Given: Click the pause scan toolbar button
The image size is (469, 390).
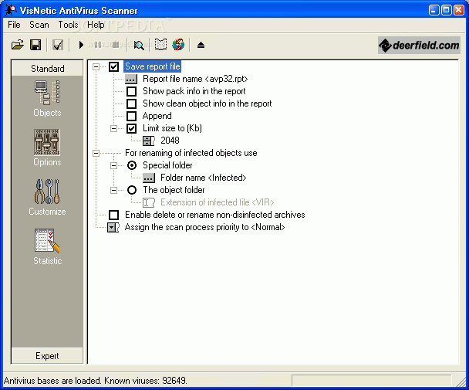Looking at the screenshot, I should [98, 45].
